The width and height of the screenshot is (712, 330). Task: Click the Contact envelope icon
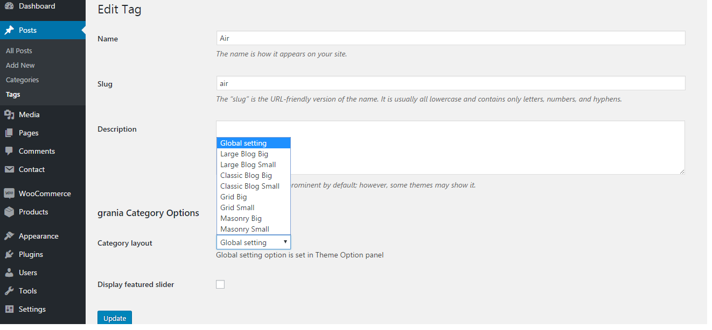pos(9,169)
